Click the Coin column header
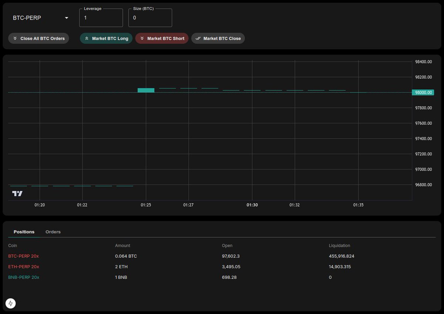 point(13,245)
